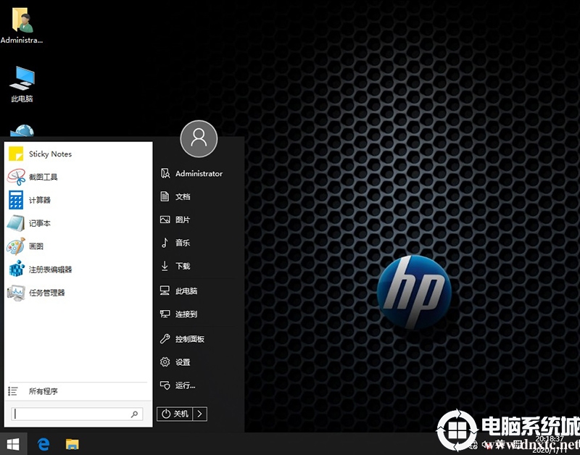Open Sticky Notes yellow icon
The image size is (580, 455).
tap(16, 154)
